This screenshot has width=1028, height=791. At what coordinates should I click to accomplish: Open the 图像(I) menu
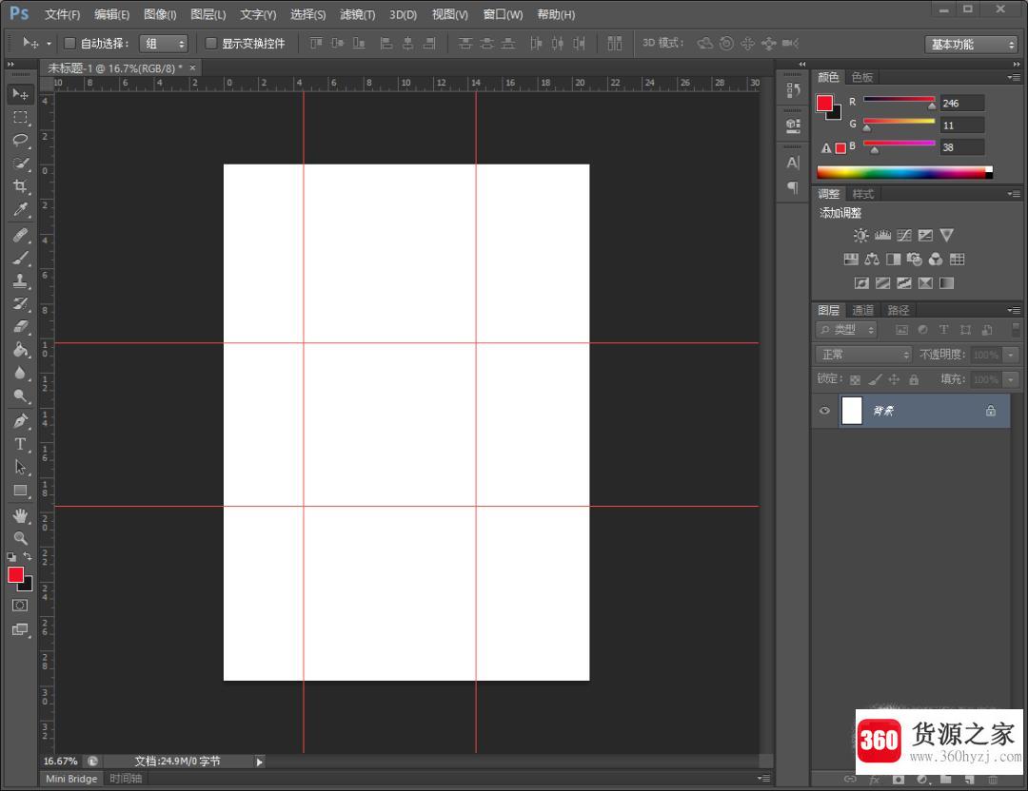(160, 14)
